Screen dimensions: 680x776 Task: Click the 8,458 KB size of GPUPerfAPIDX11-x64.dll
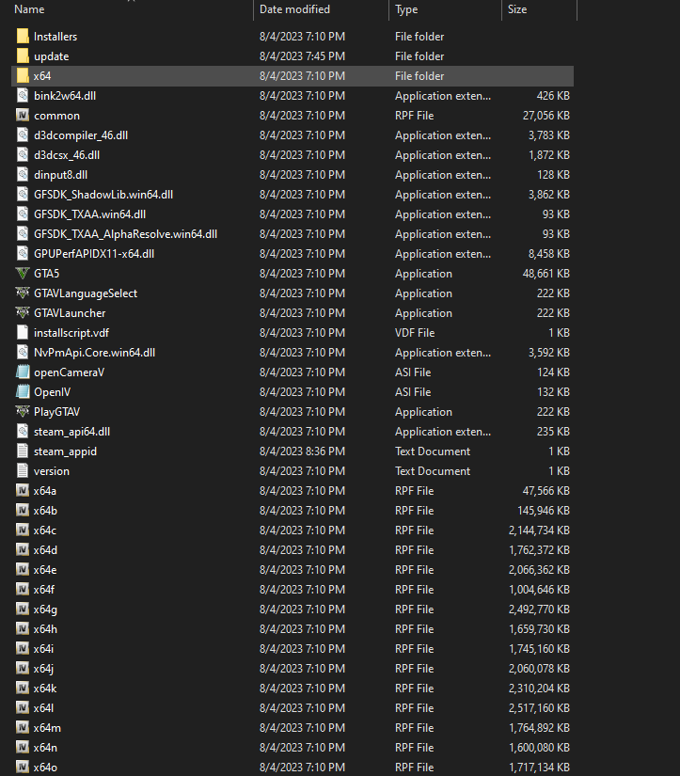tap(549, 253)
